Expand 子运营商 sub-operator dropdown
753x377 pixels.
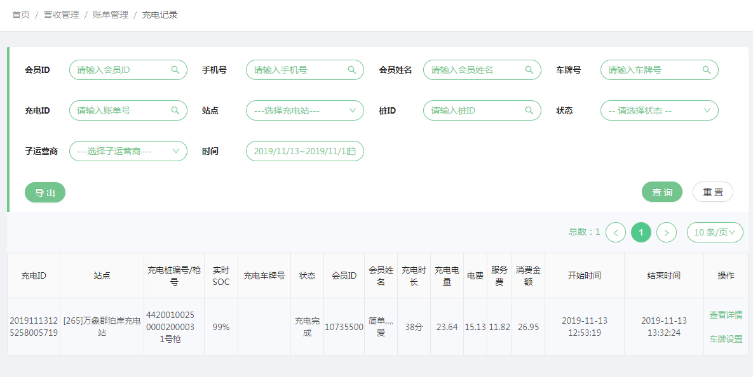click(x=128, y=151)
